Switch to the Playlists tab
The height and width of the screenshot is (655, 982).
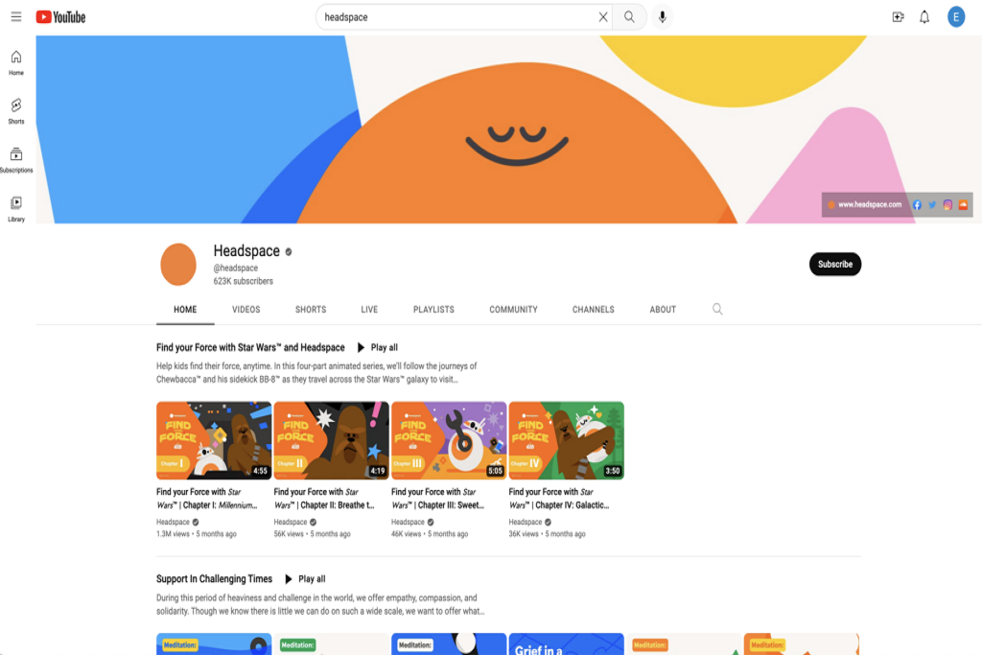(433, 310)
